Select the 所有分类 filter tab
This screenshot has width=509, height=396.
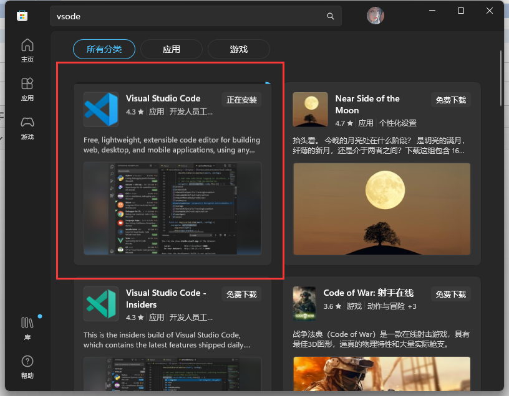click(104, 49)
